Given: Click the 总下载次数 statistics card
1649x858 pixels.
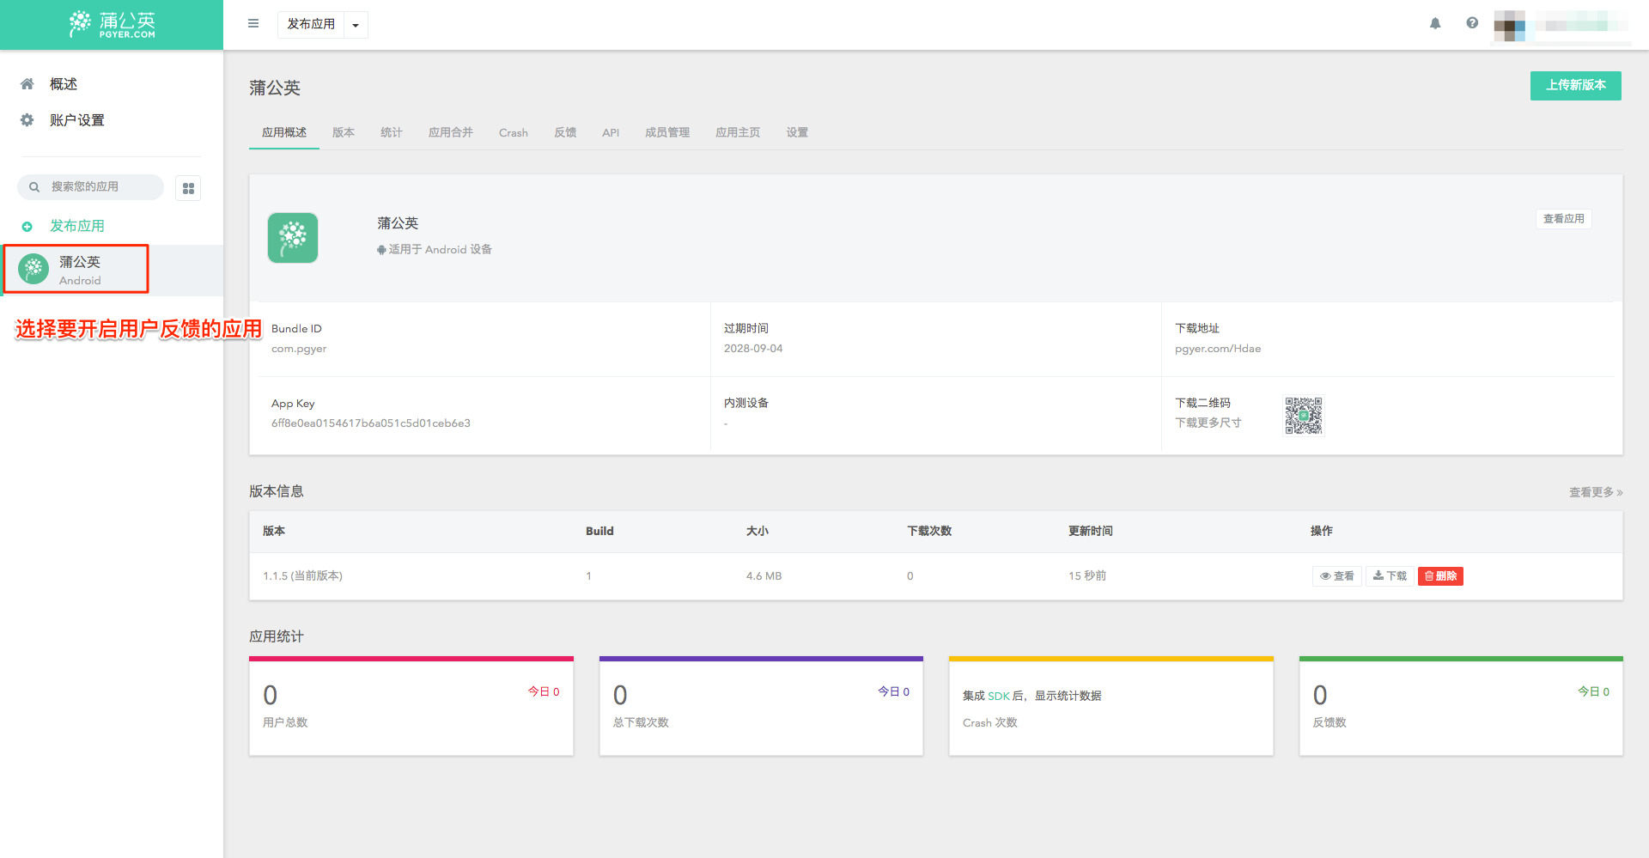Looking at the screenshot, I should (761, 707).
